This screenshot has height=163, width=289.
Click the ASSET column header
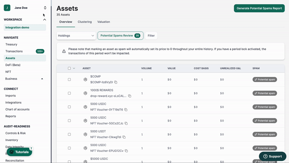pyautogui.click(x=86, y=68)
